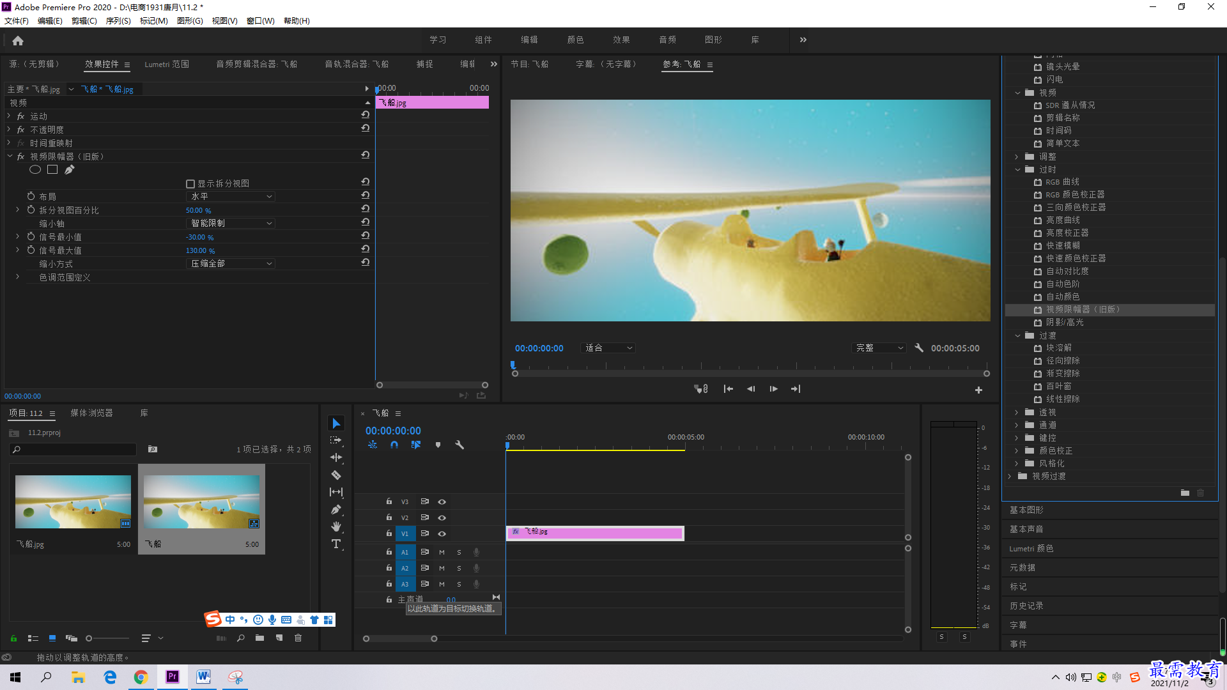
Task: Open button editor plus icon
Action: click(x=978, y=390)
